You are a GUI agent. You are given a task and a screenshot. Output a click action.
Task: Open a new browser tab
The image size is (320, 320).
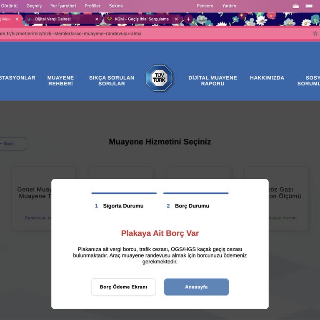point(188,19)
